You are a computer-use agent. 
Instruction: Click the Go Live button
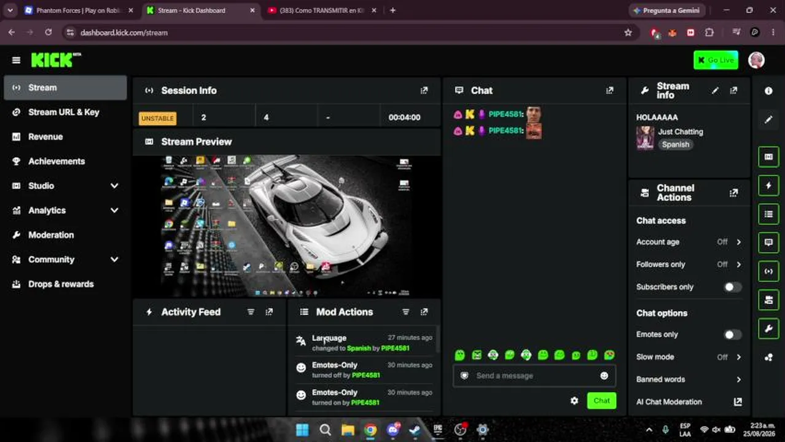coord(716,60)
